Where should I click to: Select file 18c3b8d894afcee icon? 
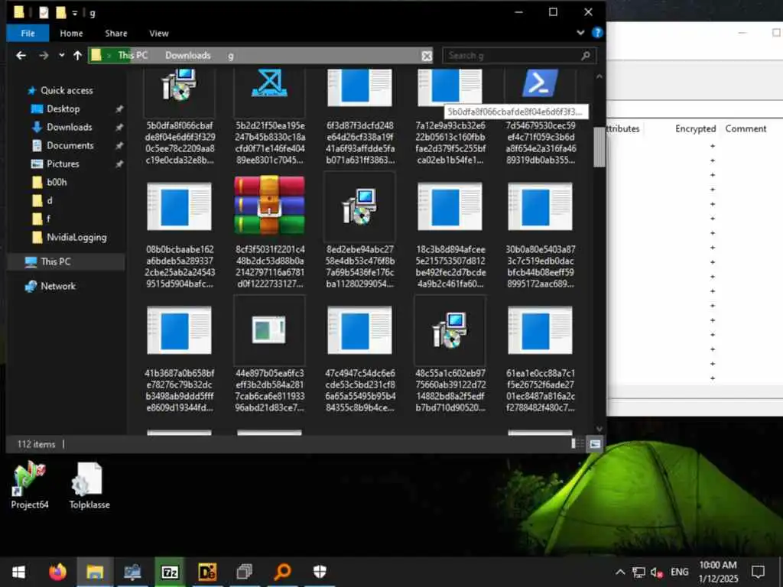coord(450,206)
